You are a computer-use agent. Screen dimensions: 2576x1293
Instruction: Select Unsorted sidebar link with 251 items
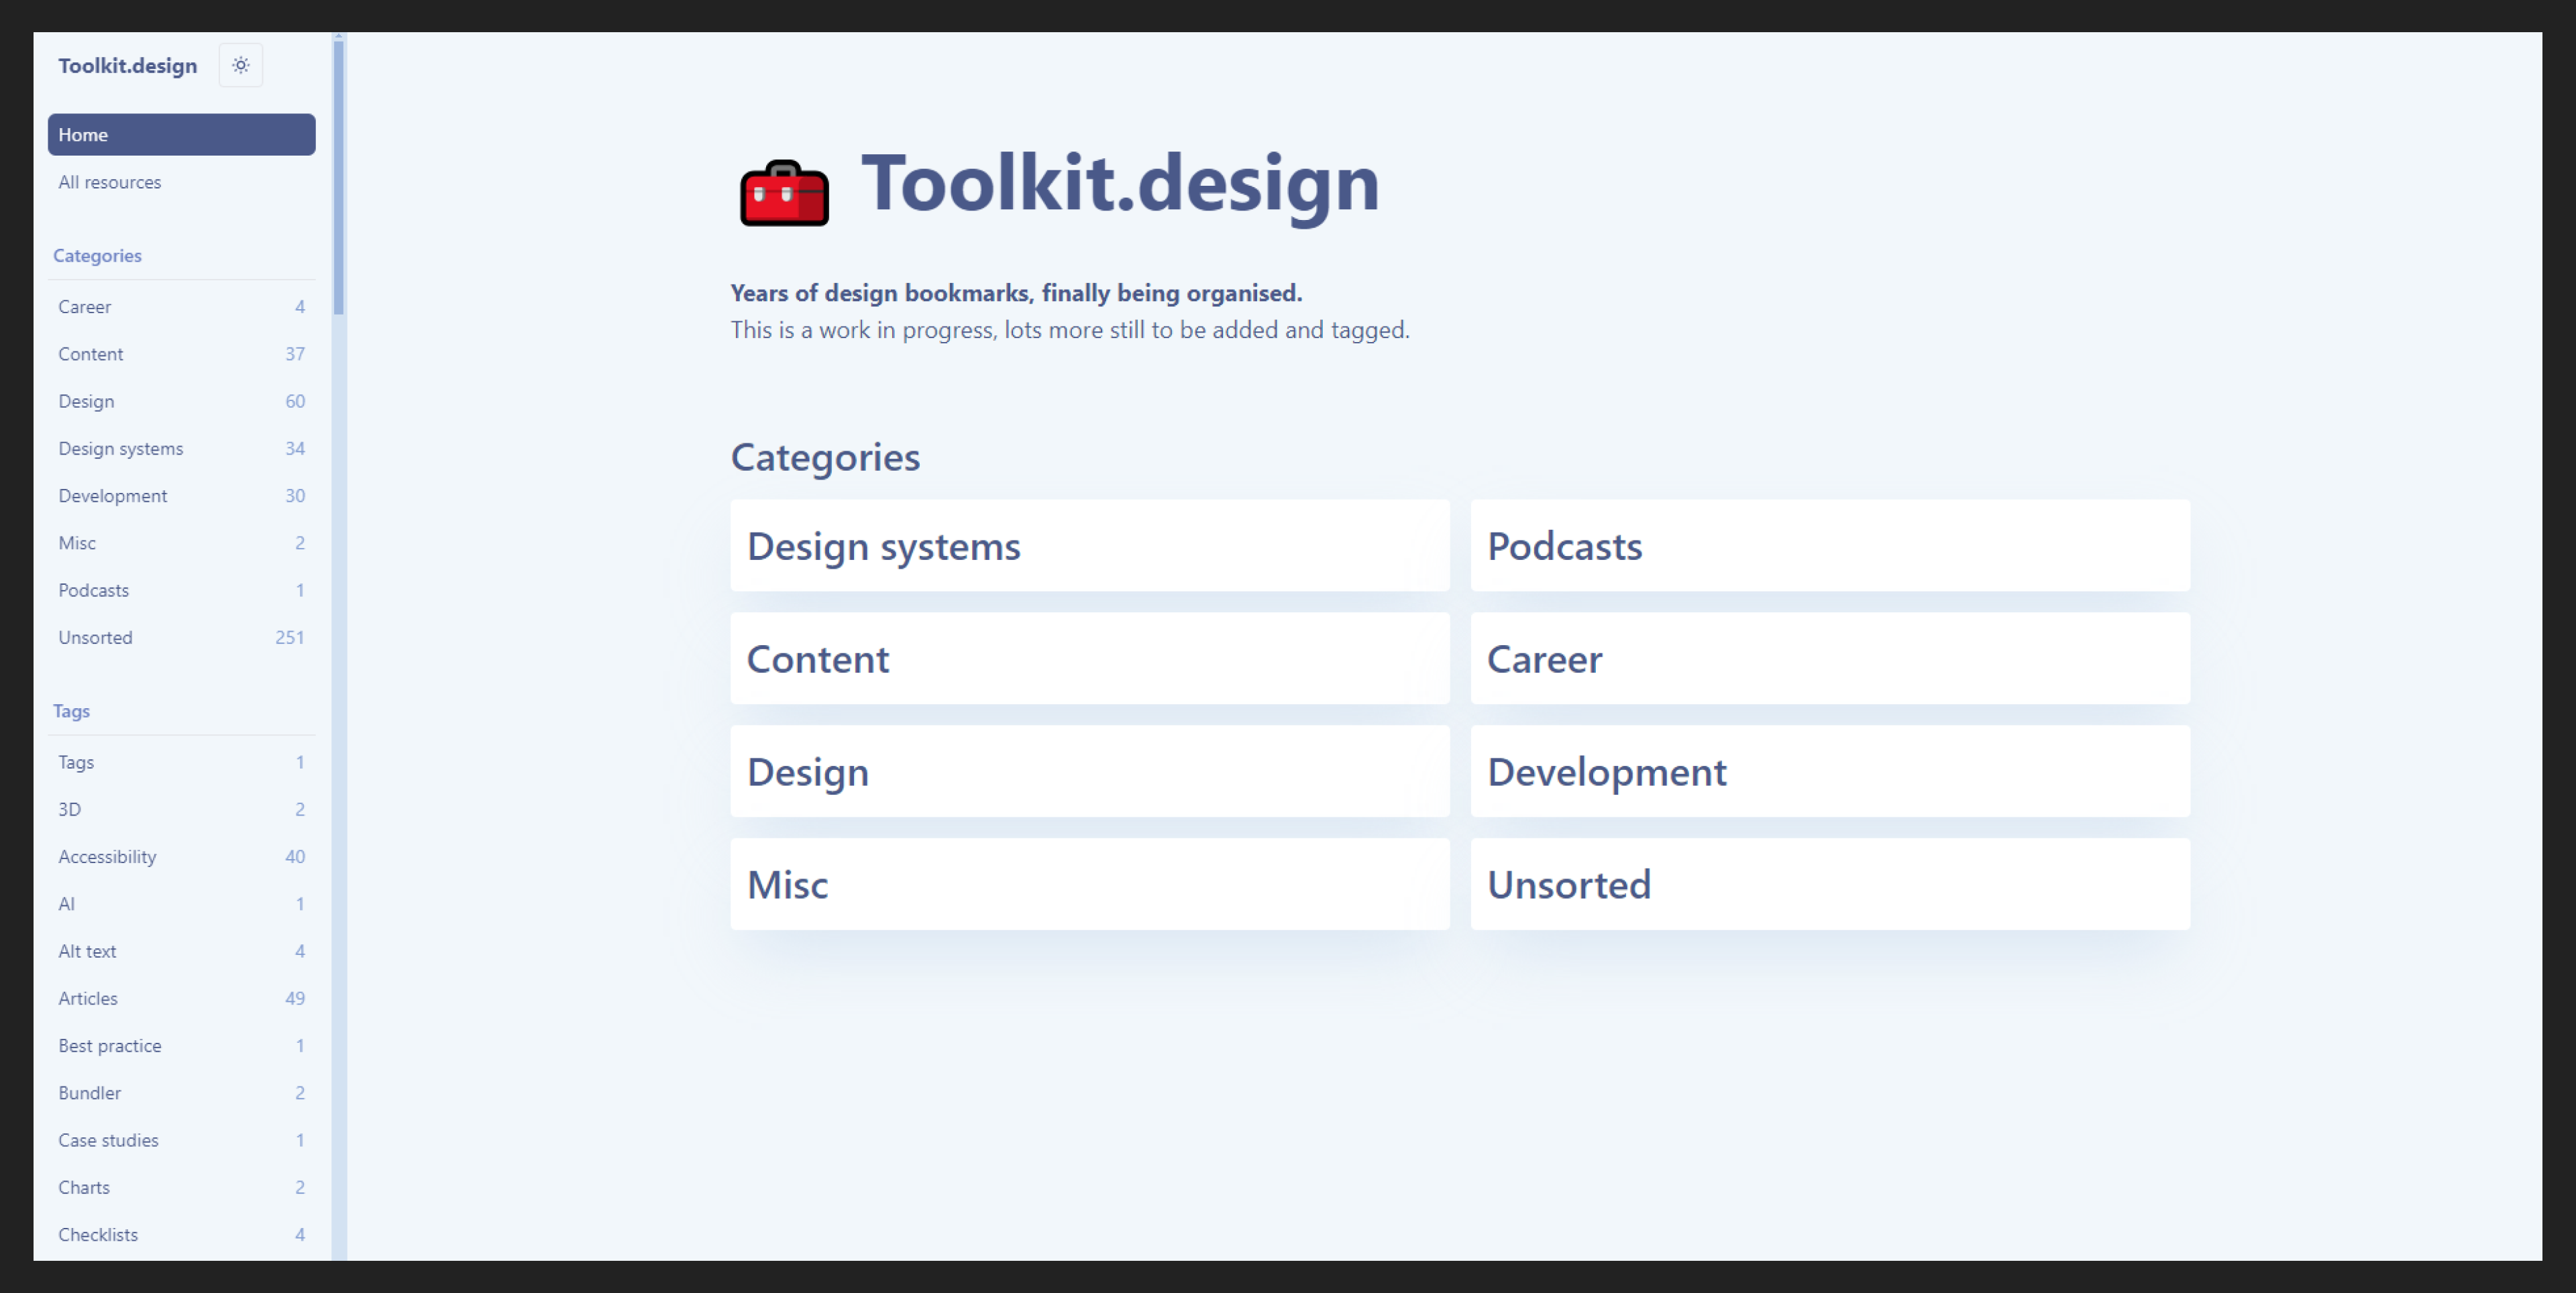(x=180, y=637)
